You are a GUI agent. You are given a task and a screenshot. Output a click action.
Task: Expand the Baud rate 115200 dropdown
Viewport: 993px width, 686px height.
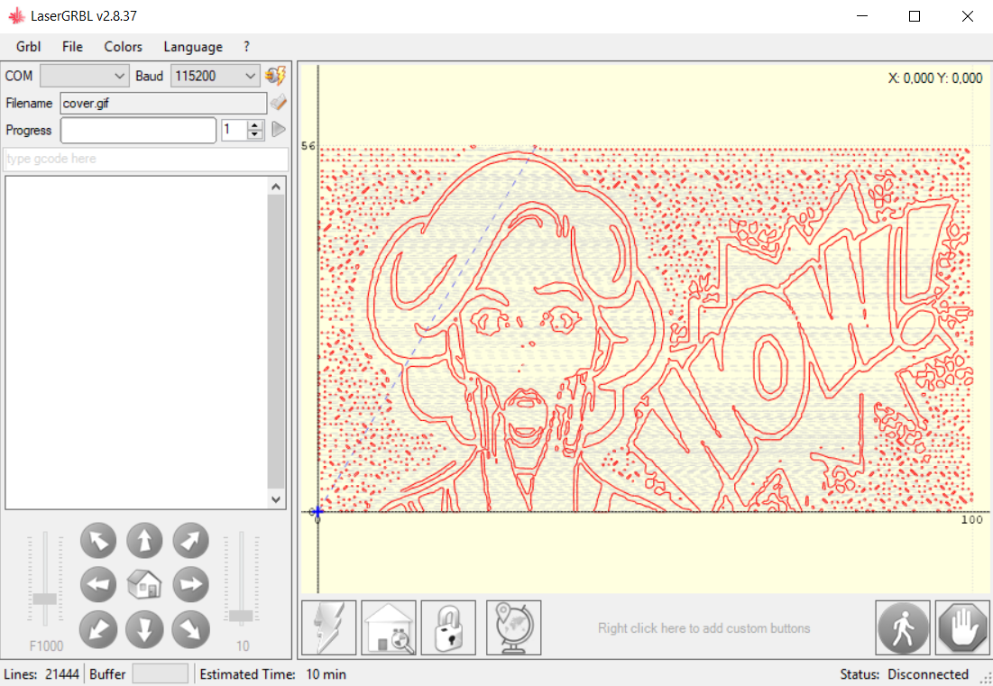pyautogui.click(x=216, y=76)
